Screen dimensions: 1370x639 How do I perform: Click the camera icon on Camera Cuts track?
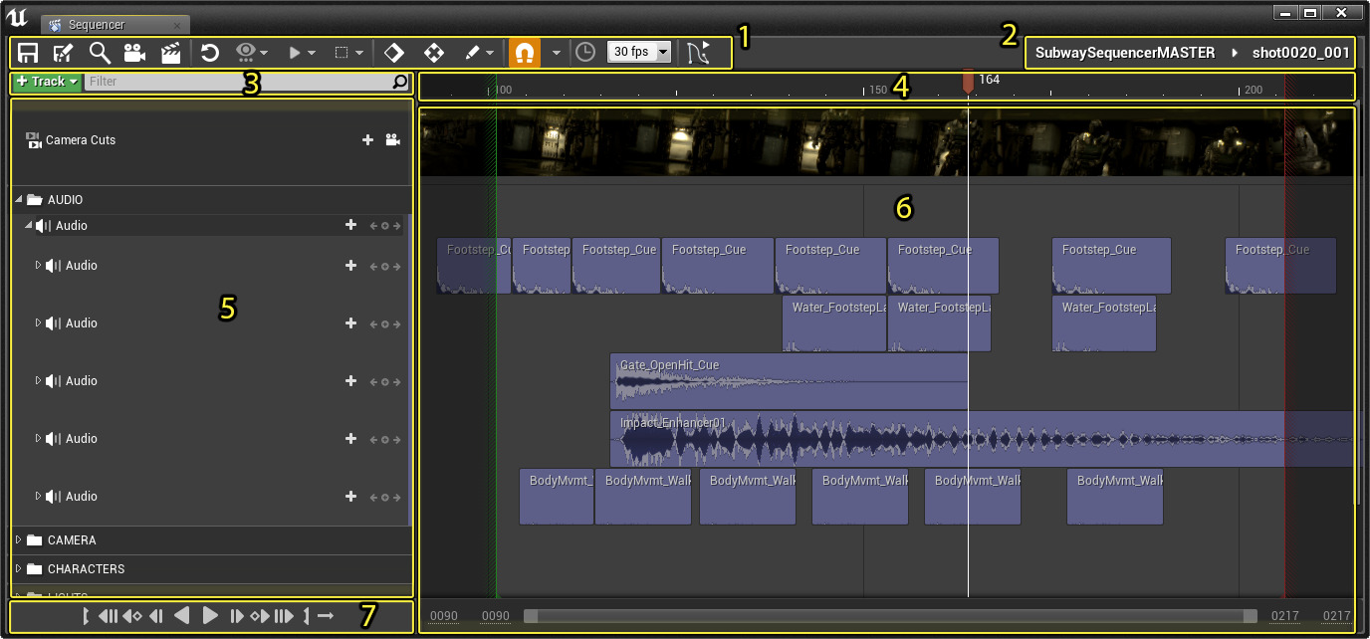click(393, 140)
